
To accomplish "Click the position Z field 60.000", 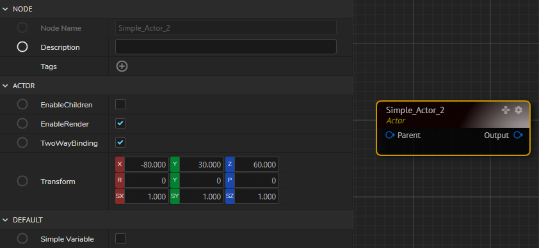I will 257,165.
